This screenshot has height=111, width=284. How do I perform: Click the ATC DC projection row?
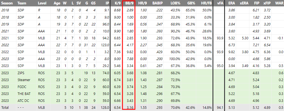coord(142,100)
